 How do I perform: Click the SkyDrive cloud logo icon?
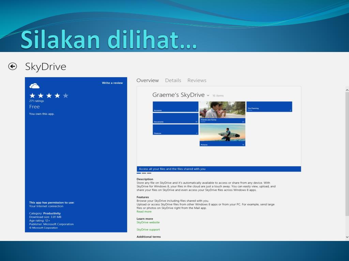click(x=34, y=86)
